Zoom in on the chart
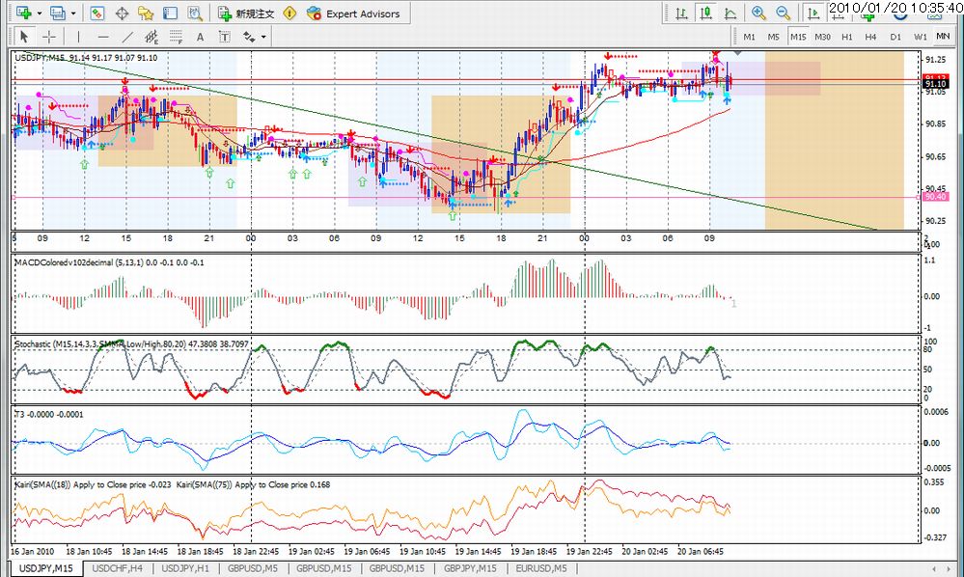The image size is (964, 577). 758,13
